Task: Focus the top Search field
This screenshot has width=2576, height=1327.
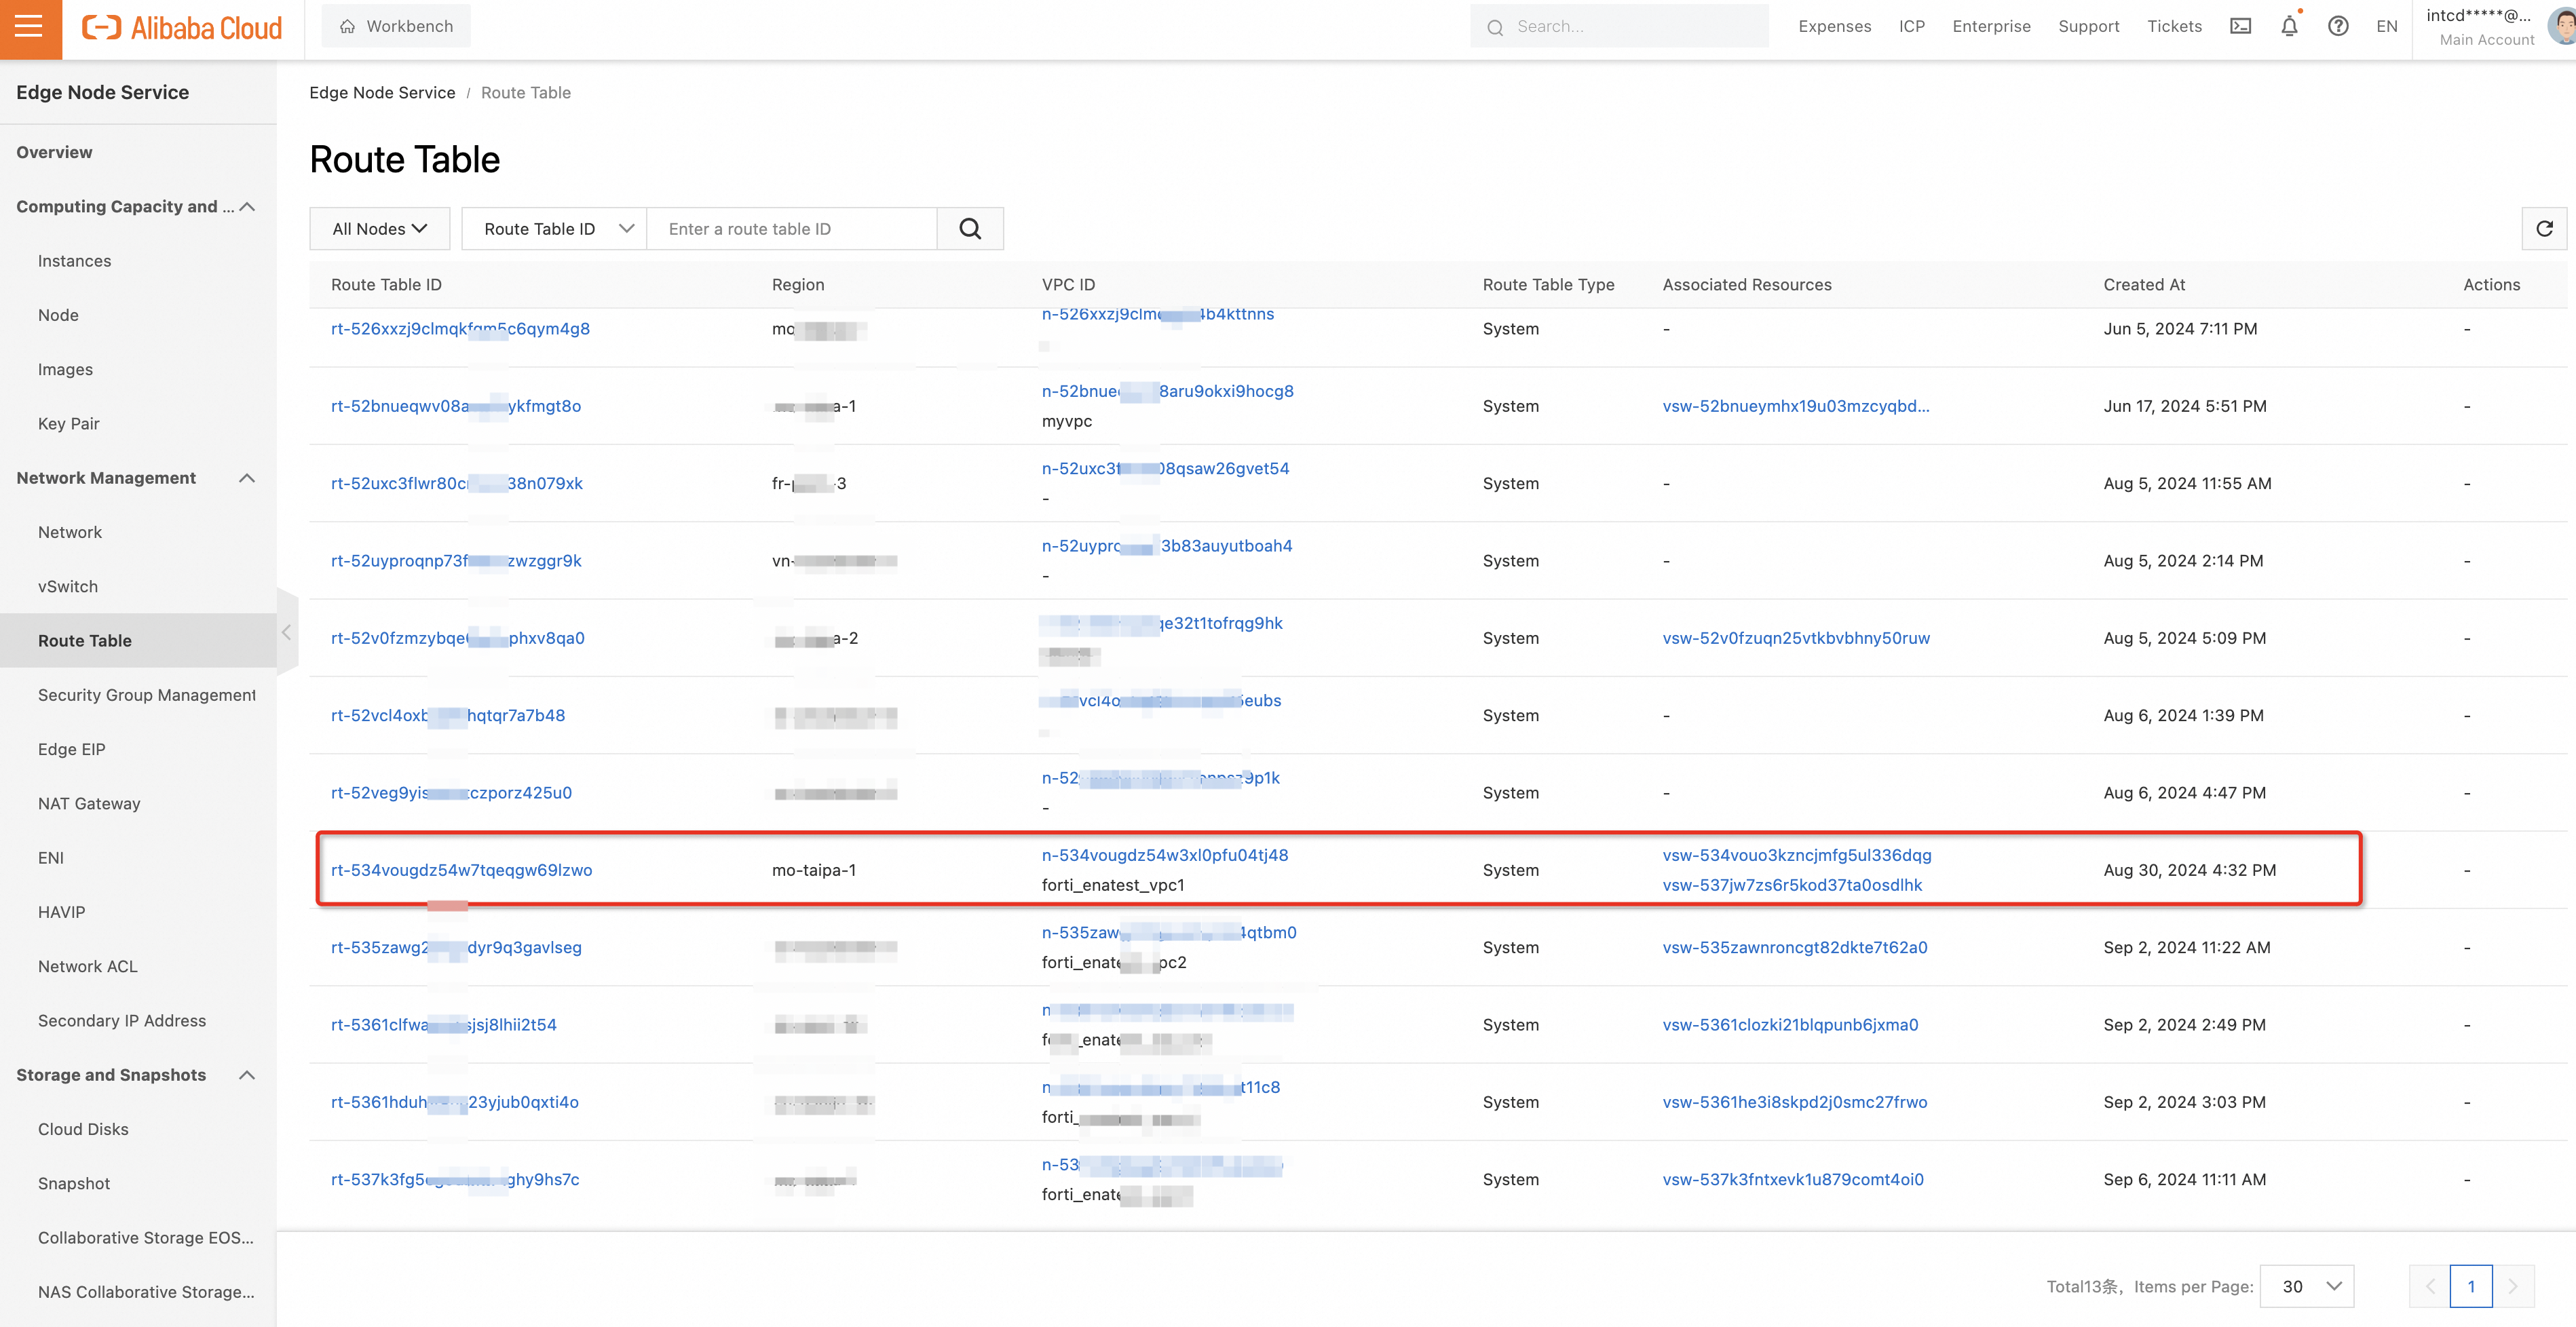Action: pos(1619,27)
